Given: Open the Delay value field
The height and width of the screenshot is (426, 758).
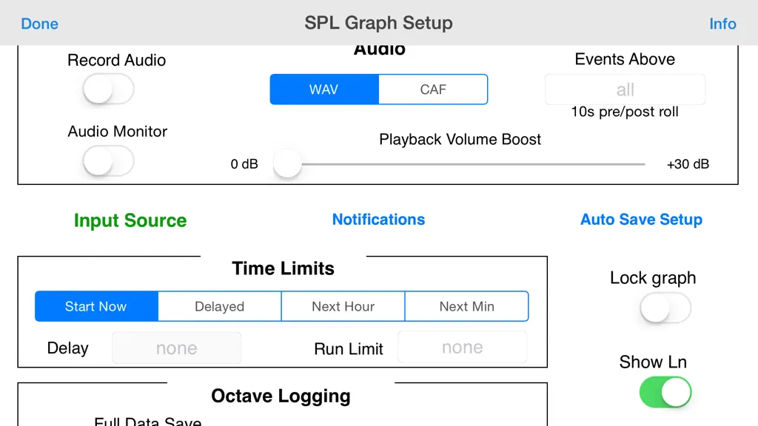Looking at the screenshot, I should pos(176,348).
